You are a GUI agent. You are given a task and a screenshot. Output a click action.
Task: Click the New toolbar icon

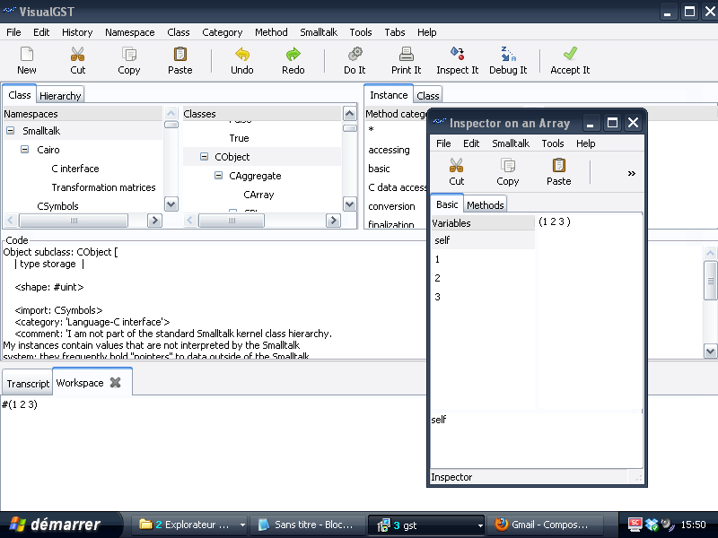27,55
